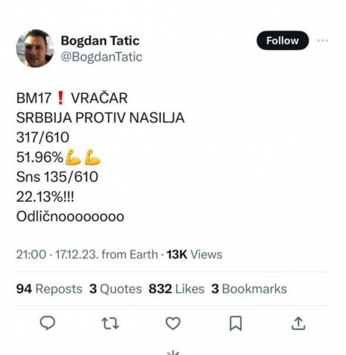Open the @BogdanTatic handle link
The width and height of the screenshot is (346, 355).
(101, 57)
